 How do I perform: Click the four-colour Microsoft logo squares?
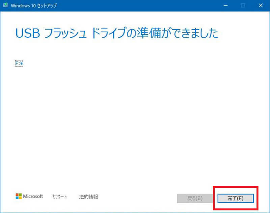tap(19, 196)
